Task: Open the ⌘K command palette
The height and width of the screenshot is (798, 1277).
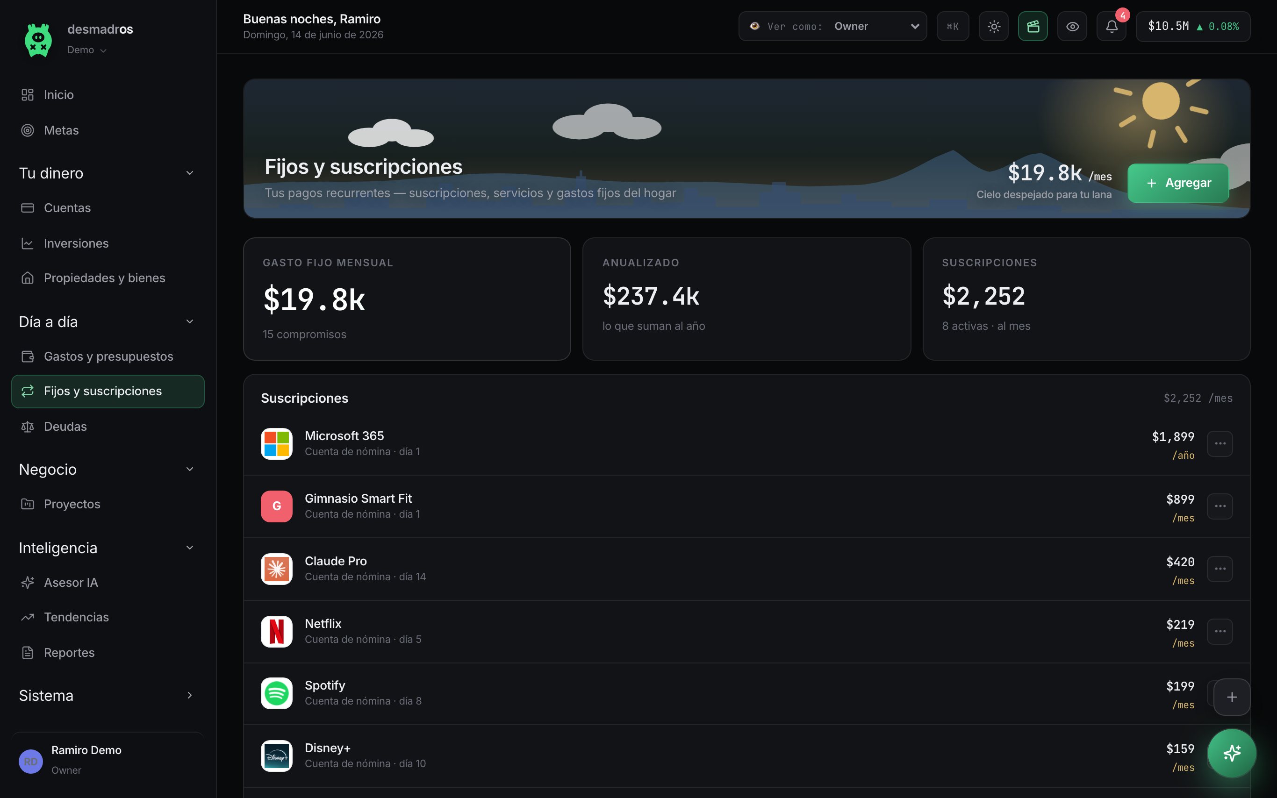Action: (x=952, y=26)
